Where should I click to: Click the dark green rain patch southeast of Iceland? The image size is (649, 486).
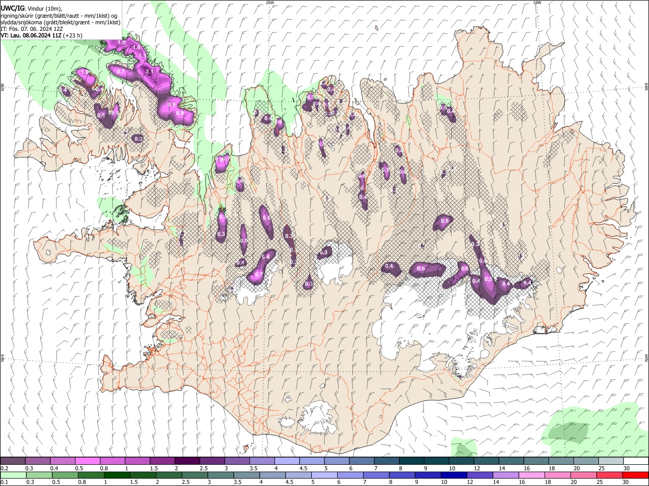click(x=568, y=432)
